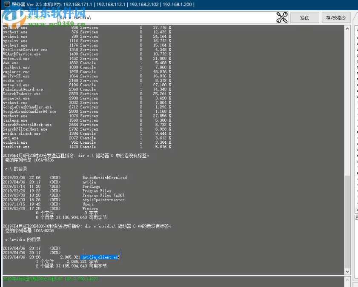
Task: Click the Program Files (x86) directory entry
Action: [103, 195]
